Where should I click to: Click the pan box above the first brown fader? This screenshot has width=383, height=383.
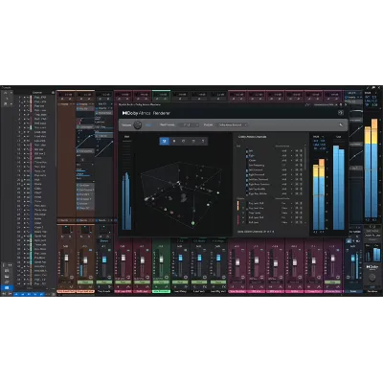pyautogui.click(x=66, y=230)
